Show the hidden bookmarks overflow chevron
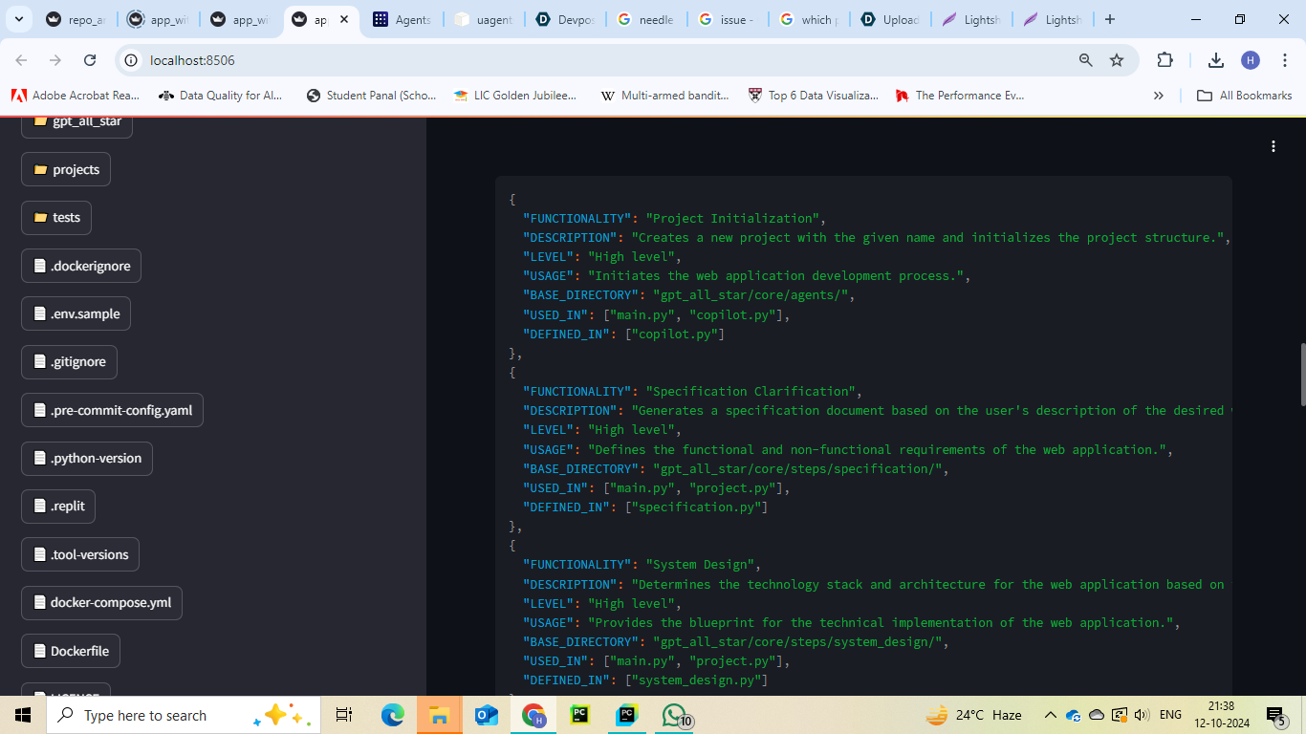Viewport: 1306px width, 734px height. 1159,96
